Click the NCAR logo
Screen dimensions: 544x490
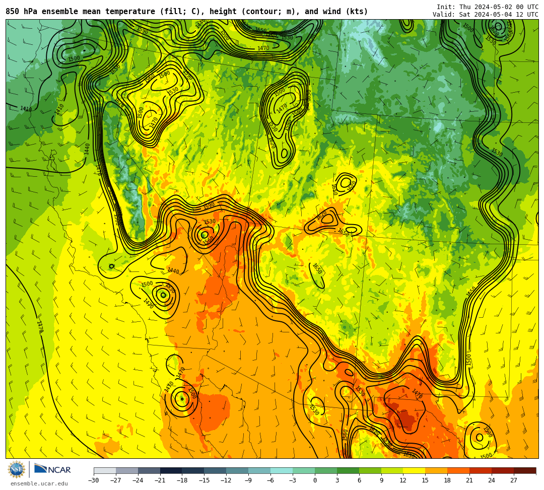52,469
